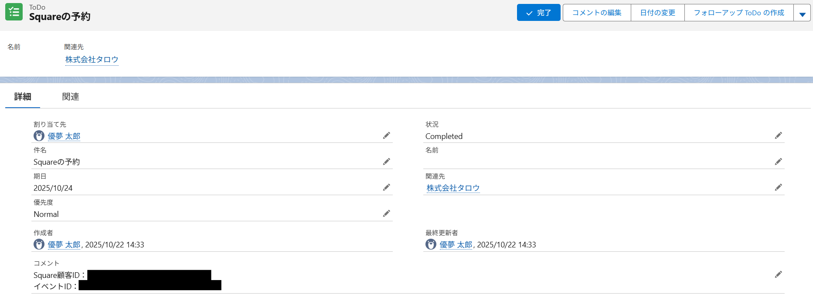Select the Normal priority value
The width and height of the screenshot is (813, 301).
(46, 214)
